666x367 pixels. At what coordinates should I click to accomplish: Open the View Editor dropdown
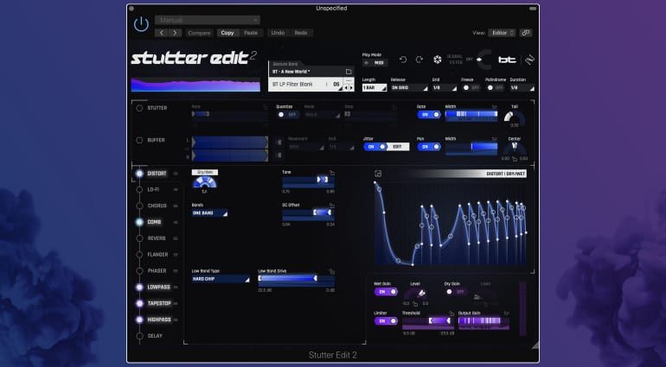(x=502, y=33)
